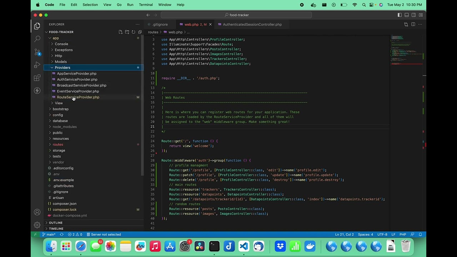Go forward using the navigation arrow
The width and height of the screenshot is (457, 257).
[156, 15]
